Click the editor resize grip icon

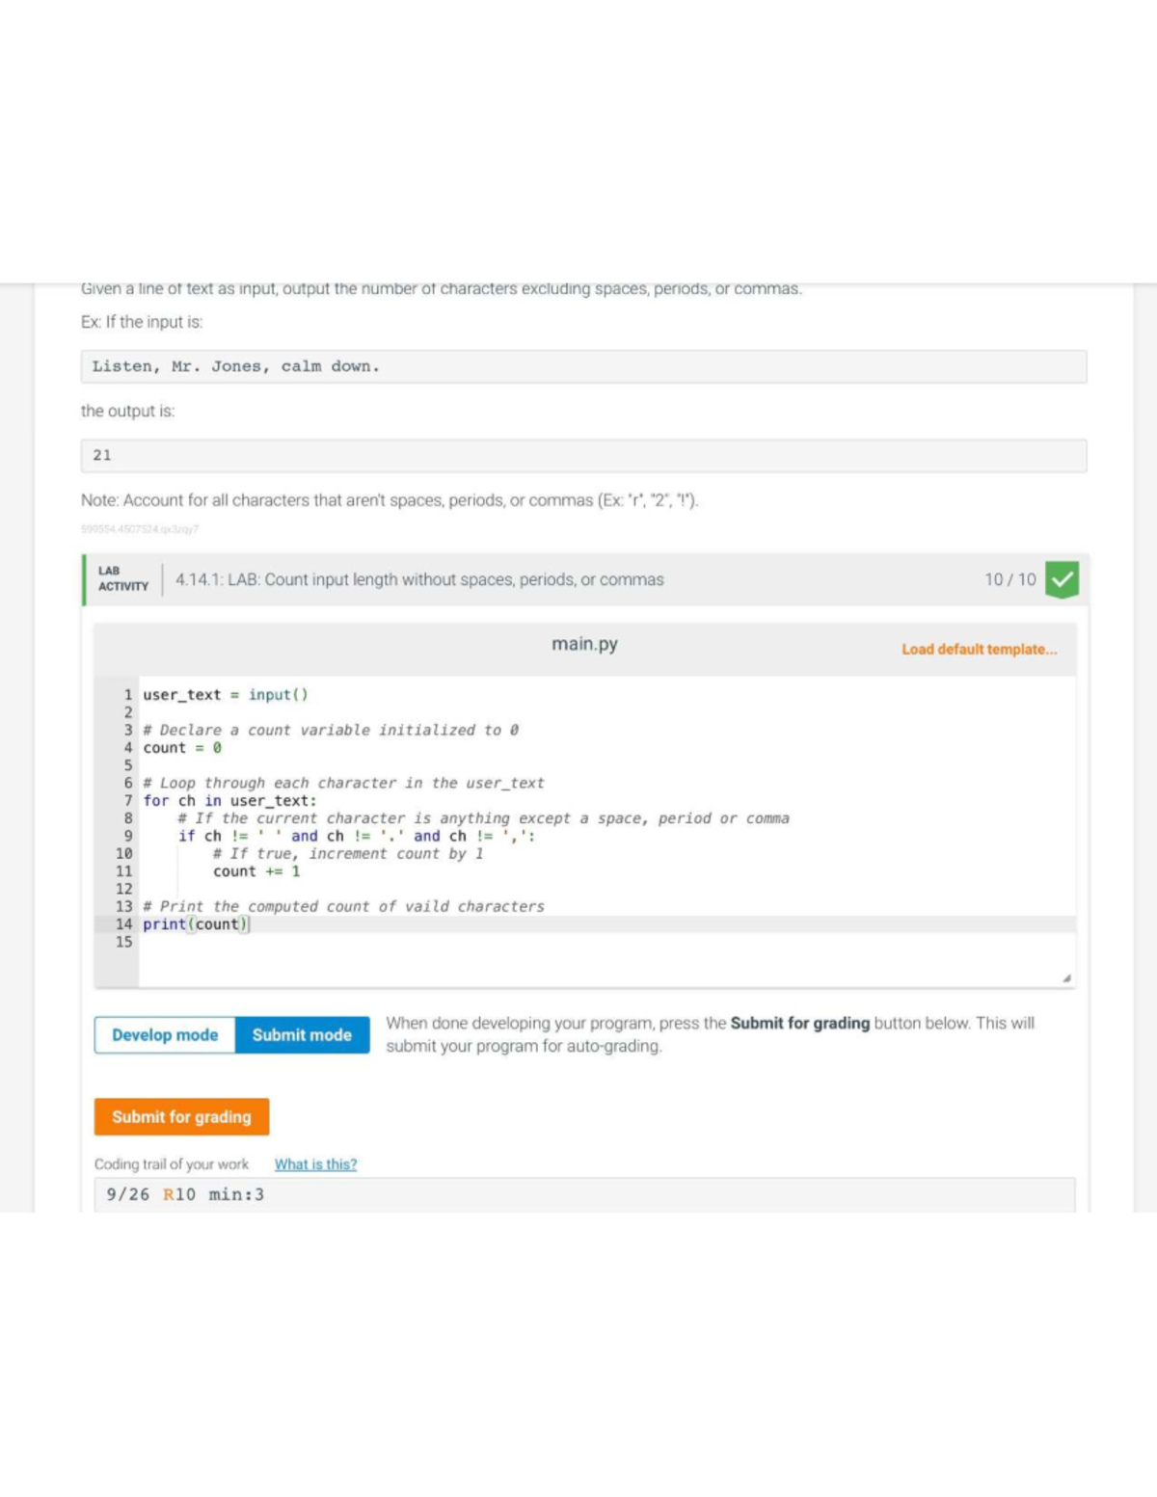(1066, 978)
